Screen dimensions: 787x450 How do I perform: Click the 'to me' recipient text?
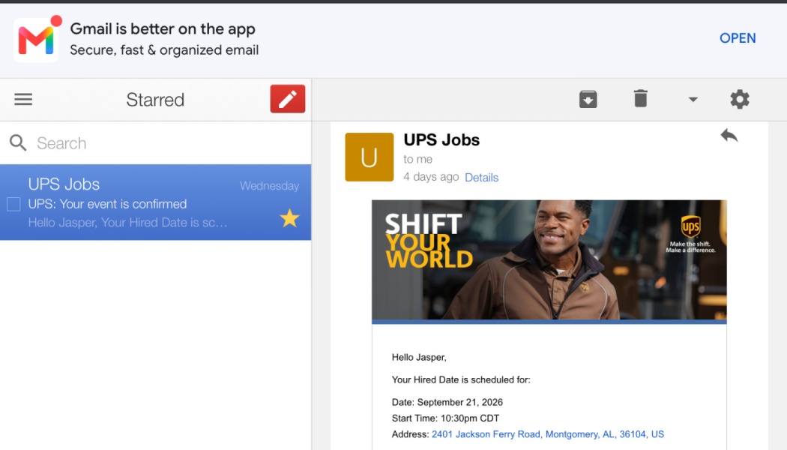pos(417,159)
